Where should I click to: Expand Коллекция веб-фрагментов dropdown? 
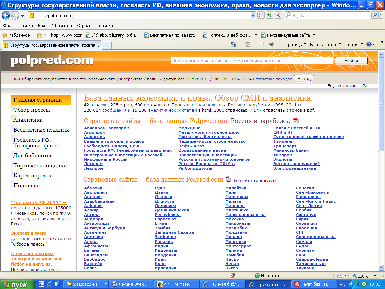(x=256, y=35)
